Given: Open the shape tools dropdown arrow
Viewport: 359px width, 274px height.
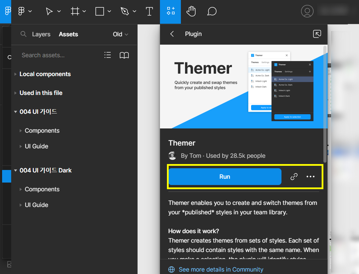Looking at the screenshot, I should [x=109, y=11].
